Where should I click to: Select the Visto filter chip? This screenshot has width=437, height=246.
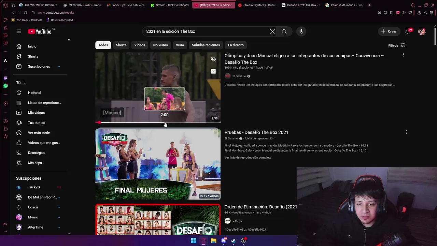pyautogui.click(x=180, y=45)
